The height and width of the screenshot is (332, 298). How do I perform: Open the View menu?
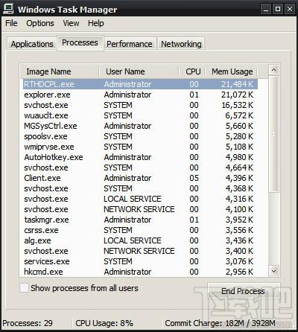click(71, 23)
